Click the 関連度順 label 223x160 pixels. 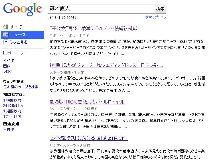(x=11, y=124)
